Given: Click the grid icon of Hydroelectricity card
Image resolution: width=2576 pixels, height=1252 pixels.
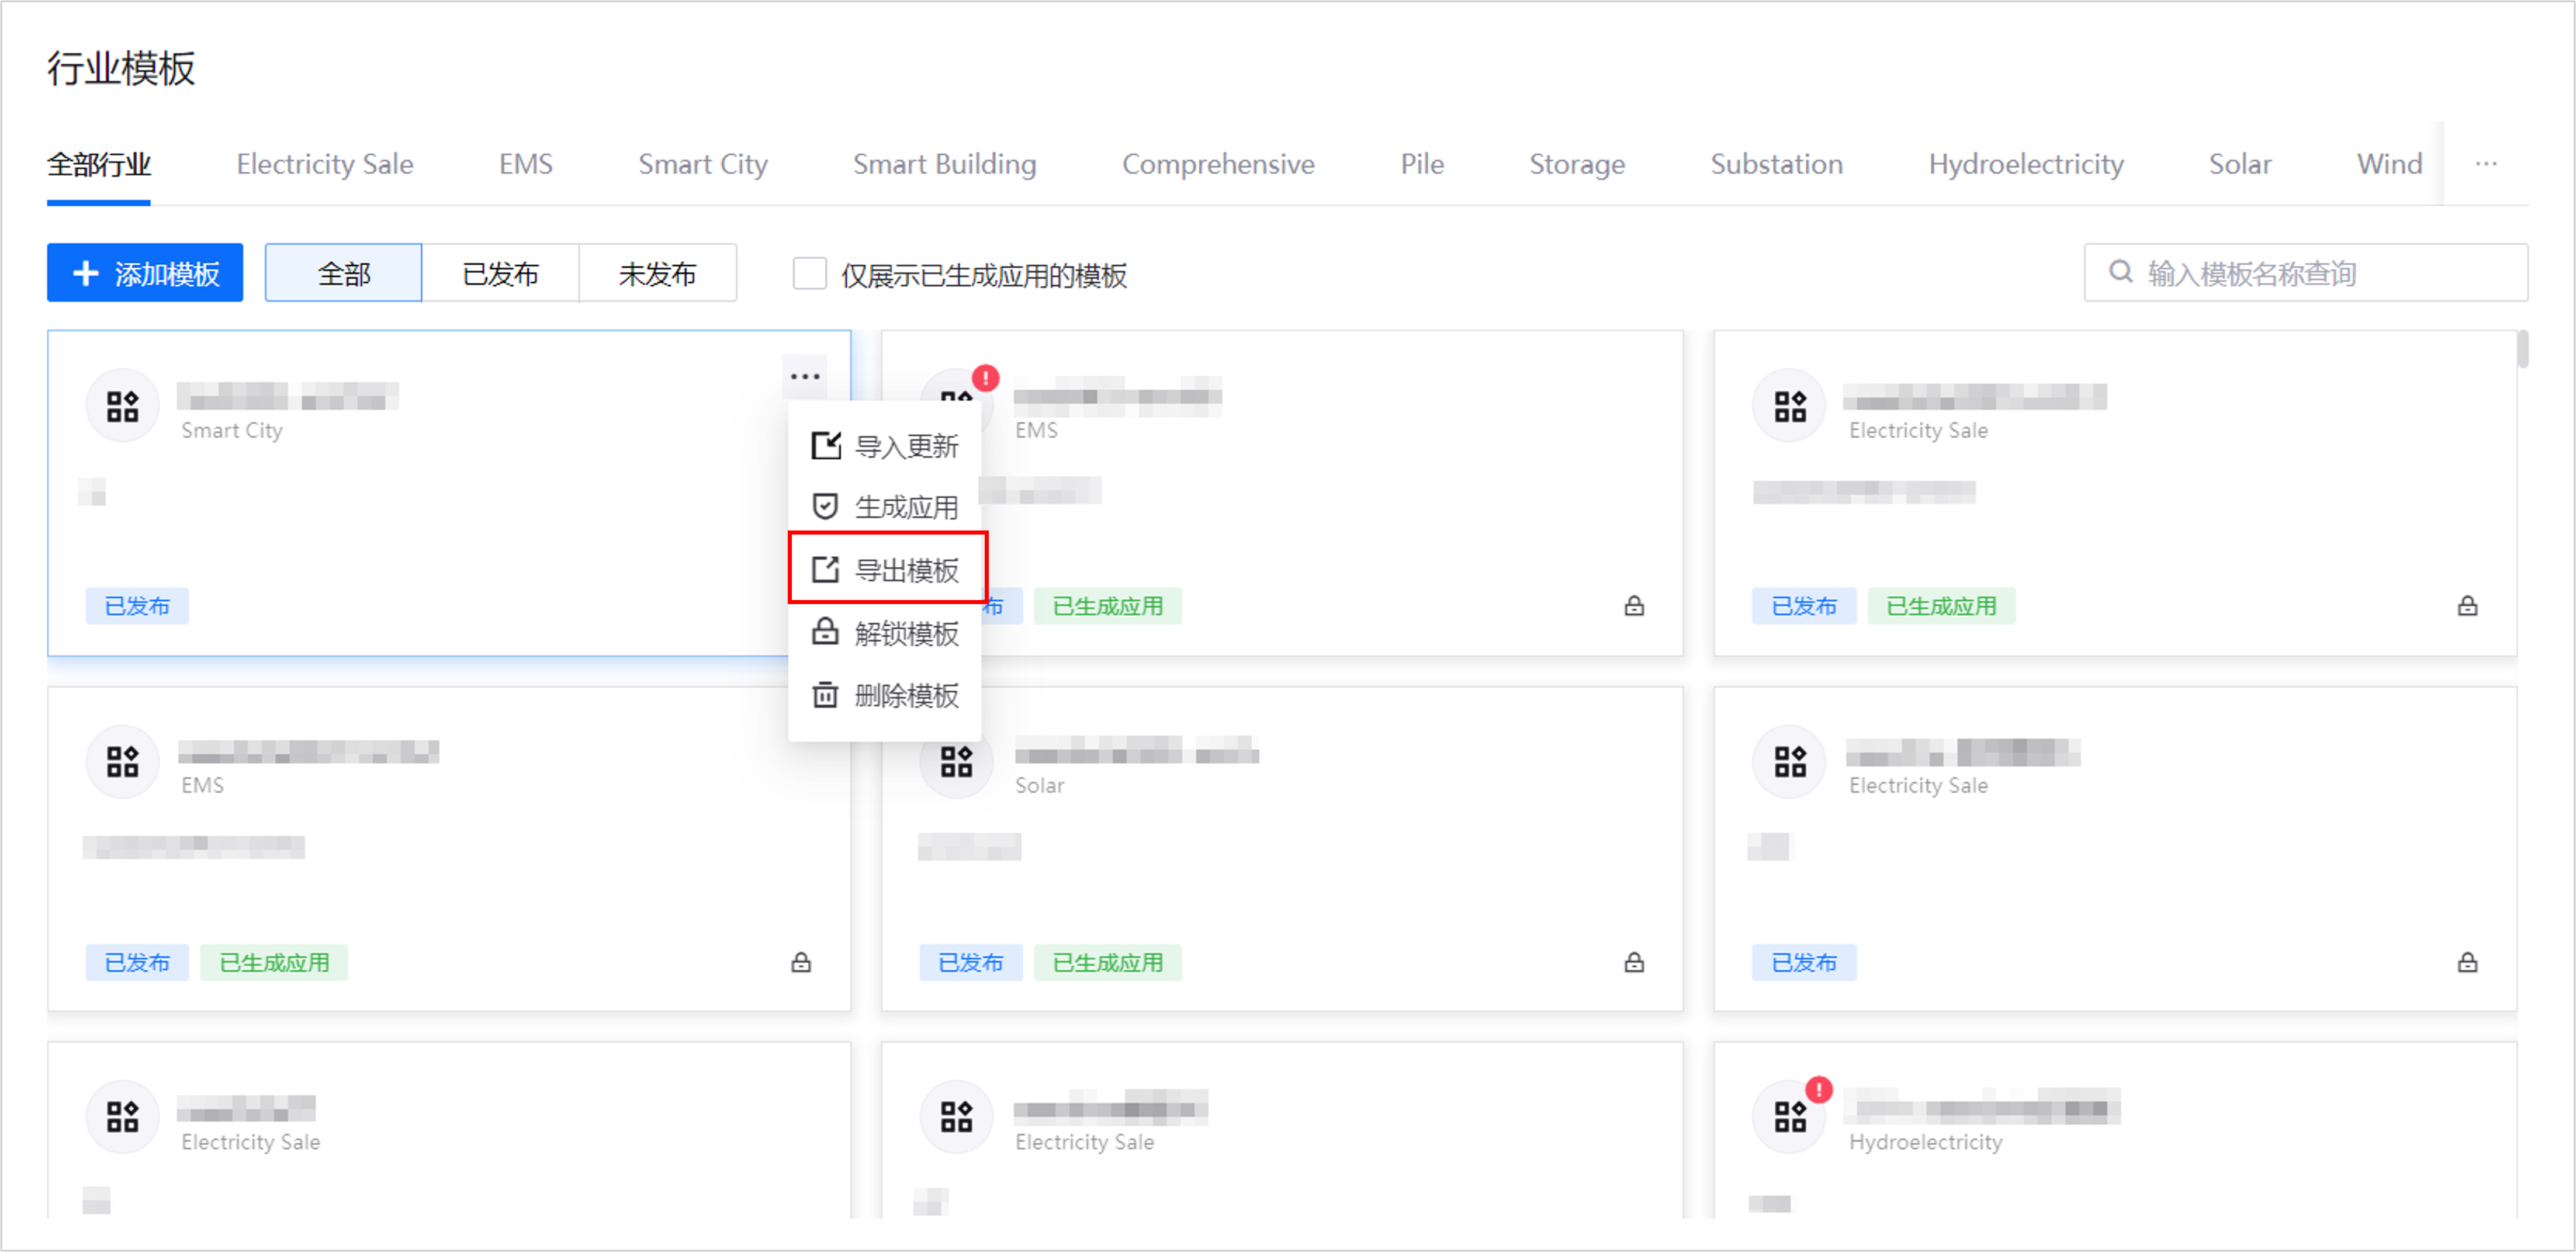Looking at the screenshot, I should pyautogui.click(x=1790, y=1117).
